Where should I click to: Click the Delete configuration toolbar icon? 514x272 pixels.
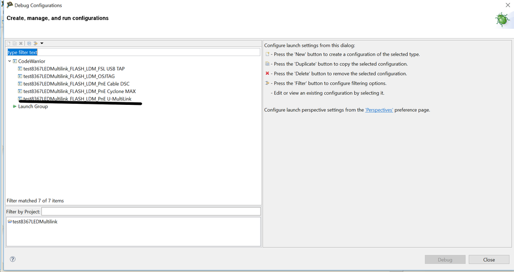[x=21, y=43]
